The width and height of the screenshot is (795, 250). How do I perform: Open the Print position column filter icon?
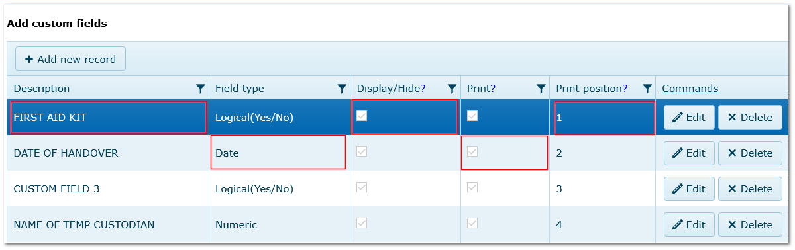(647, 89)
